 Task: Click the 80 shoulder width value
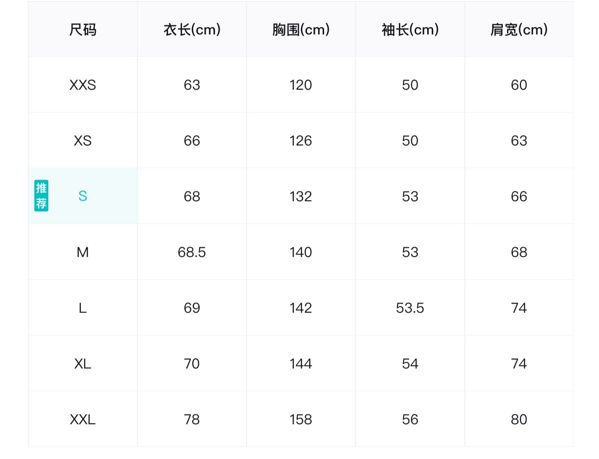click(519, 420)
